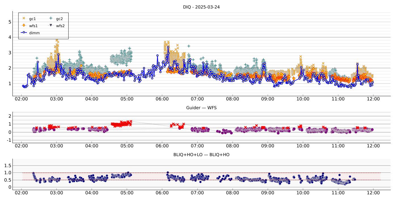
Task: Click the '10:00' time label under Guider plot
Action: tap(303, 146)
